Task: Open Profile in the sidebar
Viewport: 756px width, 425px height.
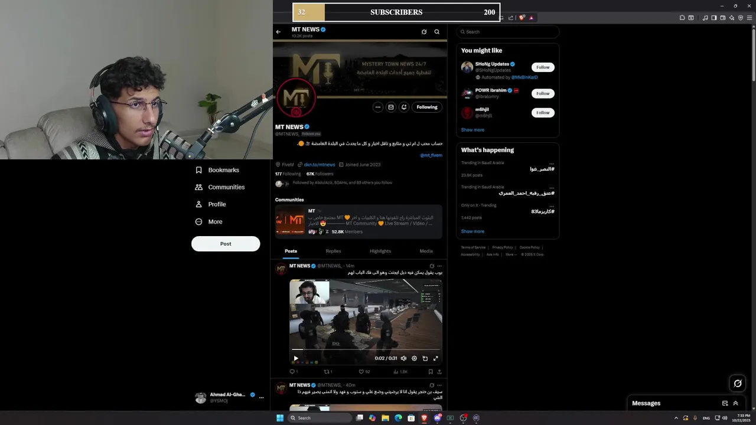Action: point(210,204)
